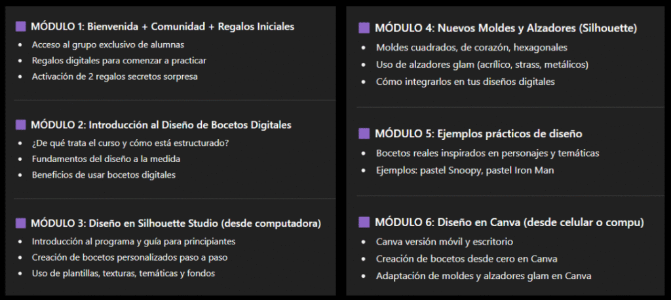Screen dimensions: 671x300
Task: Click the purple square next to MÓDULO 3
Action: [x=20, y=224]
